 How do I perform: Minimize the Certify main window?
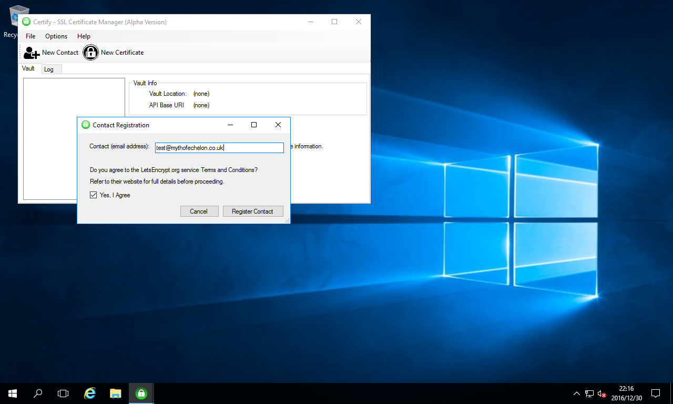point(310,22)
